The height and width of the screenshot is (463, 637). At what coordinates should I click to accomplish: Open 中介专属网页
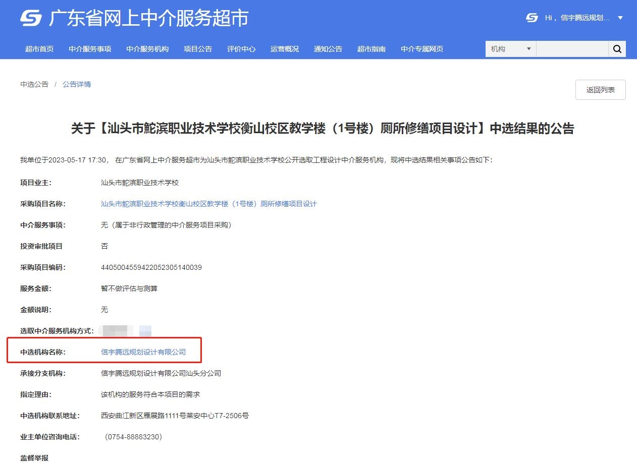[x=422, y=48]
